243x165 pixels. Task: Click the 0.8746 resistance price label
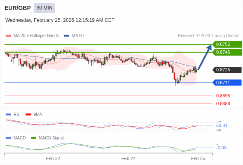227,52
